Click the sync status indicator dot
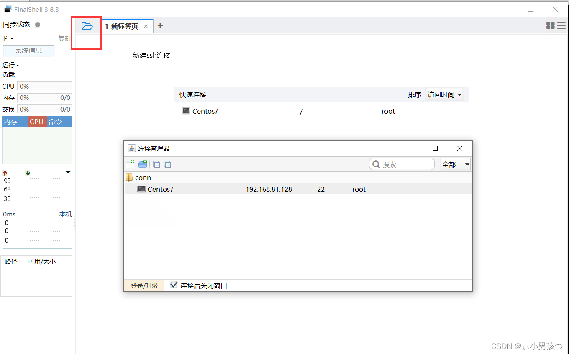 [38, 25]
